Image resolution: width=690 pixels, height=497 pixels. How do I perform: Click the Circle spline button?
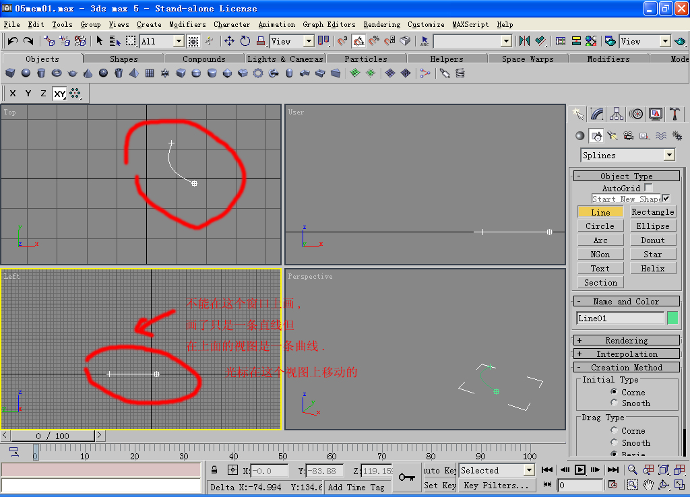(600, 226)
